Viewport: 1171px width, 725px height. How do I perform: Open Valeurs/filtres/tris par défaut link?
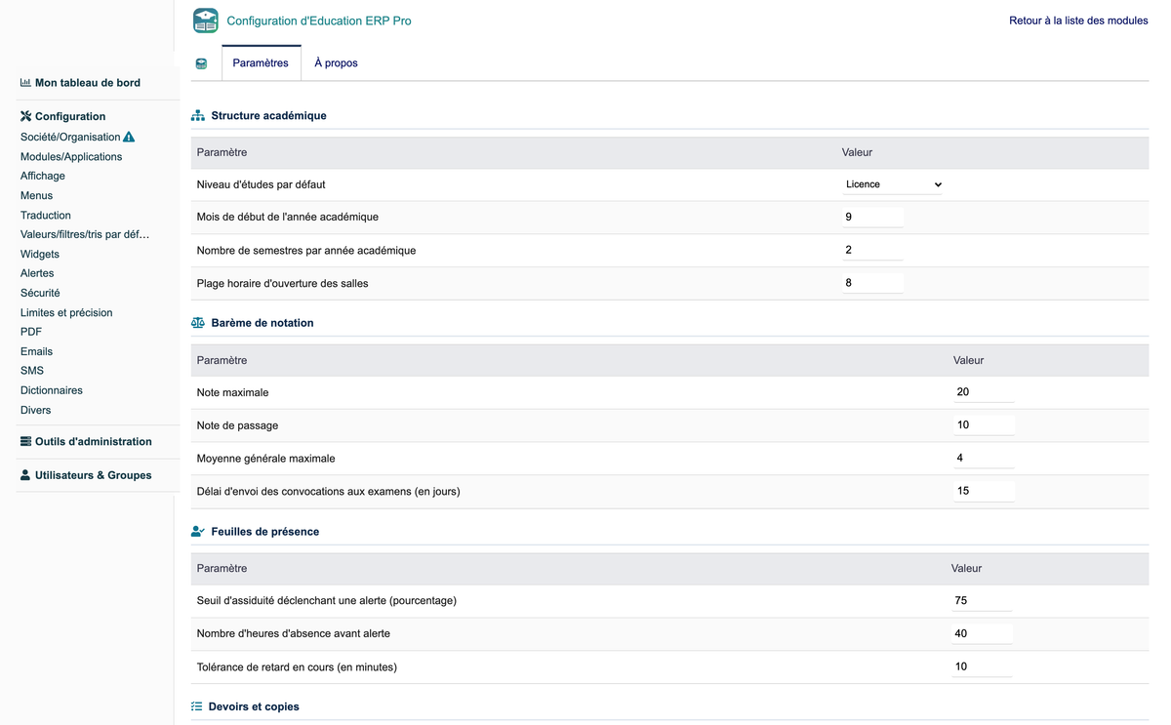point(85,234)
